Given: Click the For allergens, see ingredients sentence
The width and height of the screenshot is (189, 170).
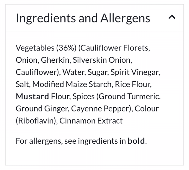Looking at the screenshot, I should coord(70,141).
